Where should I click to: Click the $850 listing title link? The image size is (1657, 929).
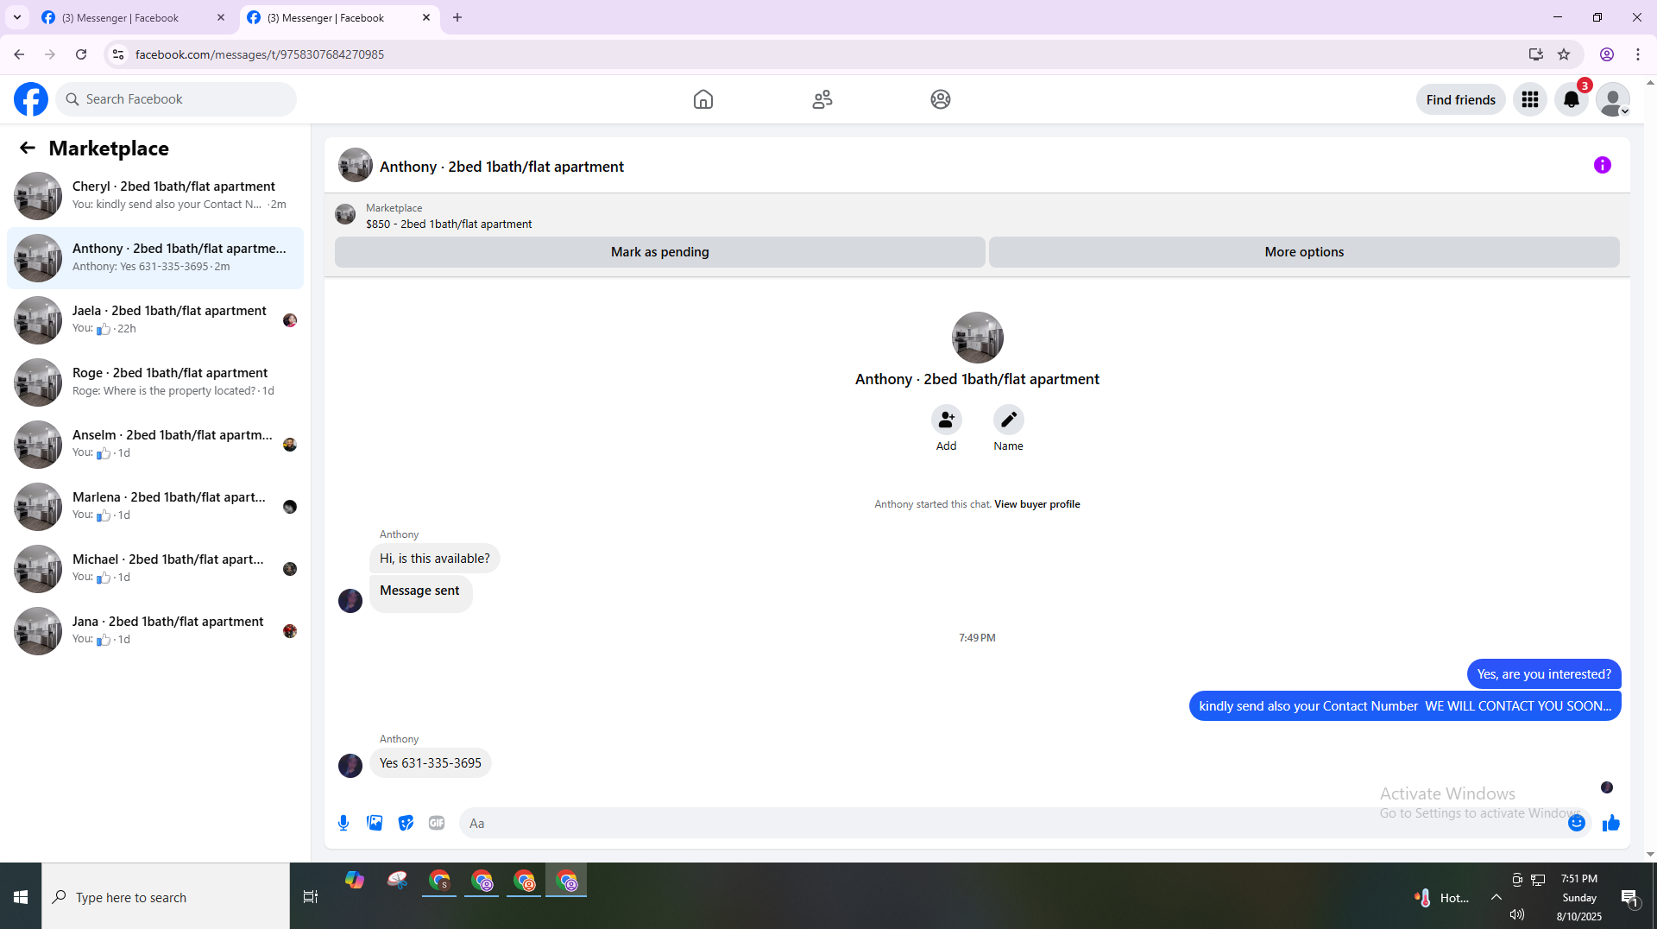(x=449, y=224)
